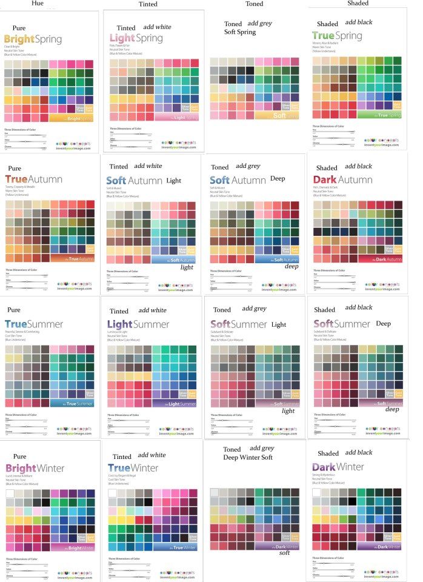Viewport: 423px width, 582px height.
Task: Open inventyourimage.com link under Light Summer card
Action: (x=176, y=433)
